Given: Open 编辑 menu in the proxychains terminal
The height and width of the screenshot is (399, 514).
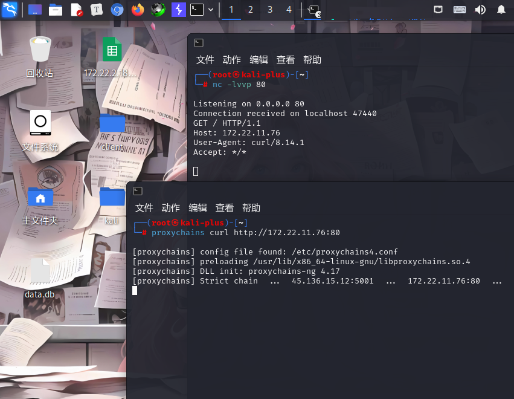Looking at the screenshot, I should (x=198, y=208).
